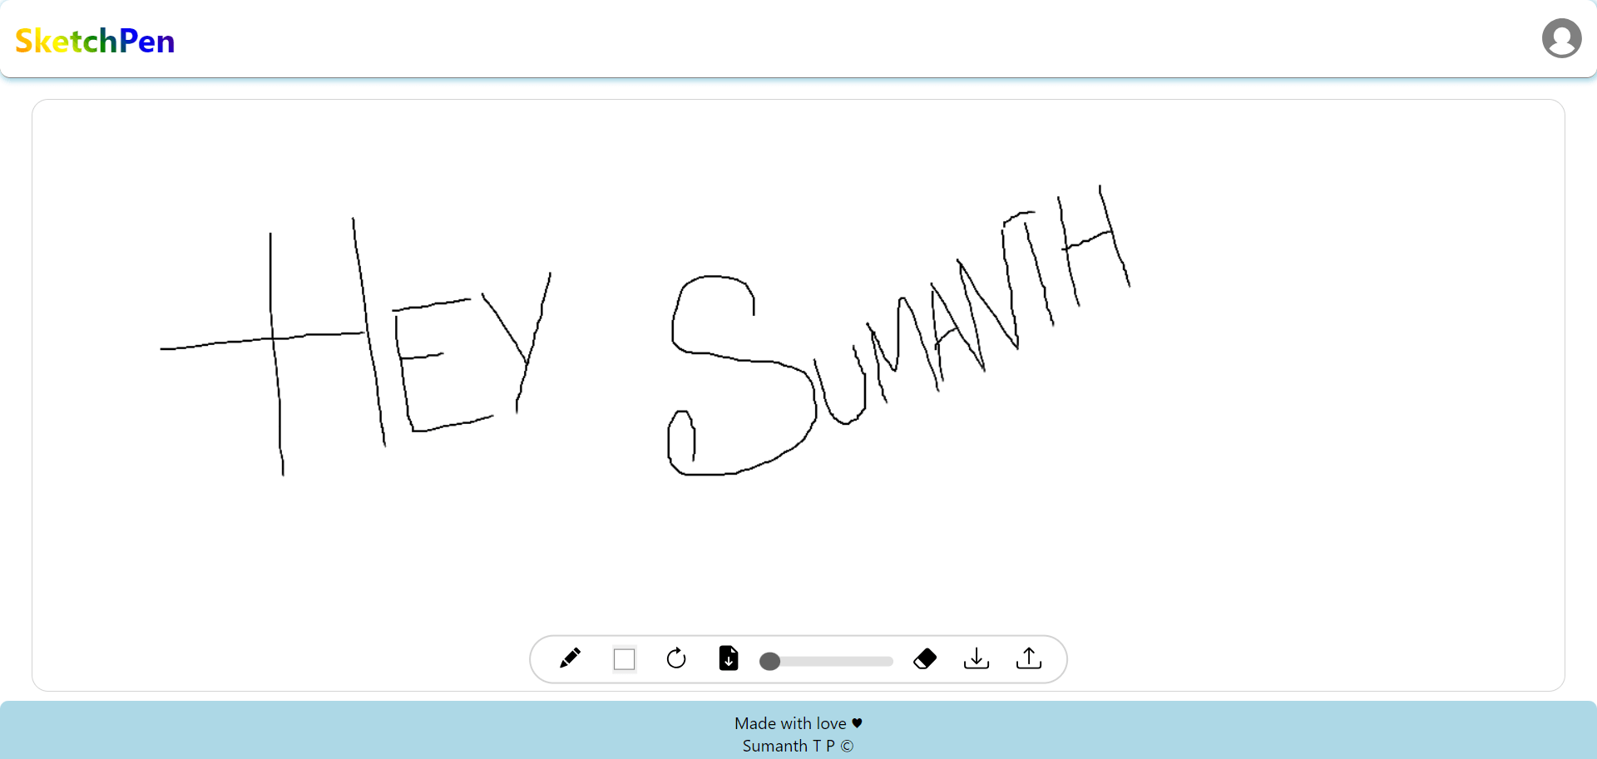
Task: Click the heart icon in the footer
Action: click(858, 723)
